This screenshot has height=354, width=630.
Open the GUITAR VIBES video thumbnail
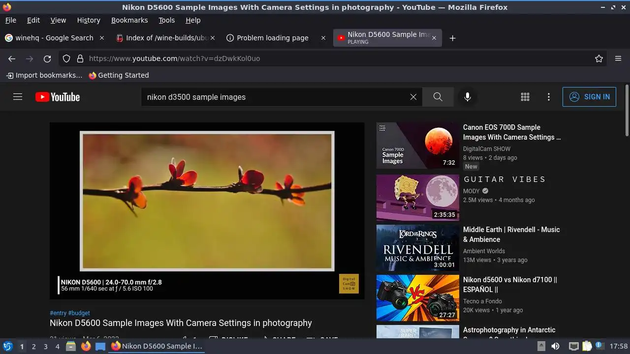pyautogui.click(x=418, y=198)
